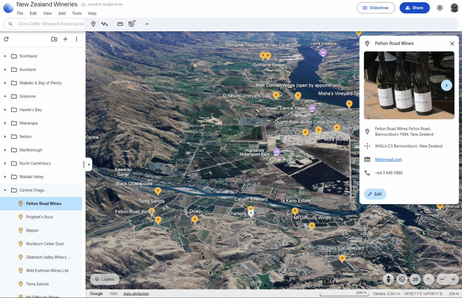Open the historical imagery clock icon
Viewport: 462px width, 298px height.
[x=131, y=24]
